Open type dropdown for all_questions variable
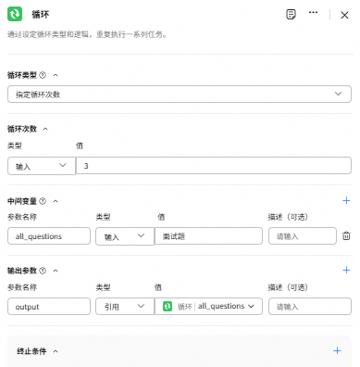 (125, 236)
